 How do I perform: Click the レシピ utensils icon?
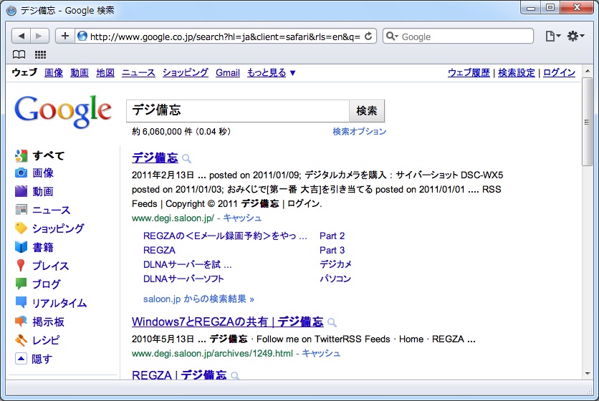coord(21,340)
